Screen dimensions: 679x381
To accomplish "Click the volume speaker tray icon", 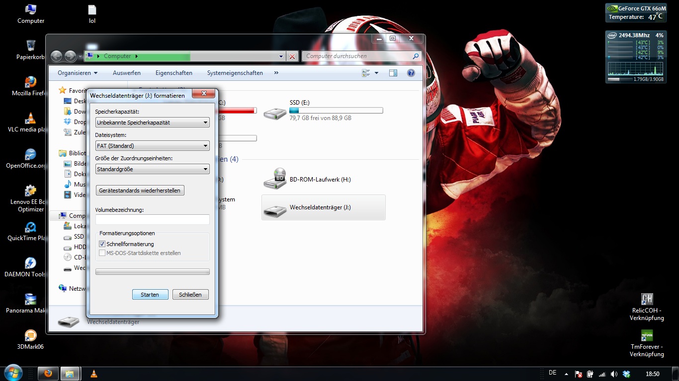I will click(x=614, y=374).
